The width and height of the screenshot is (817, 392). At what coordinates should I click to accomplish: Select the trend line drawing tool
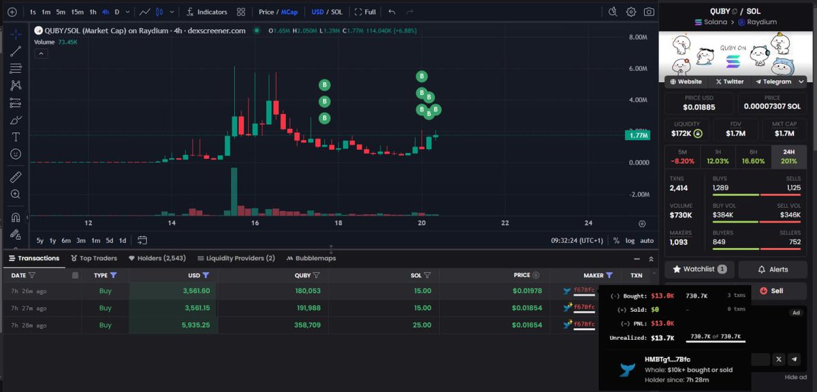16,51
